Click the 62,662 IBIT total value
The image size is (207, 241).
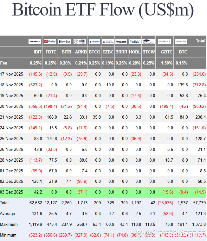pyautogui.click(x=36, y=203)
